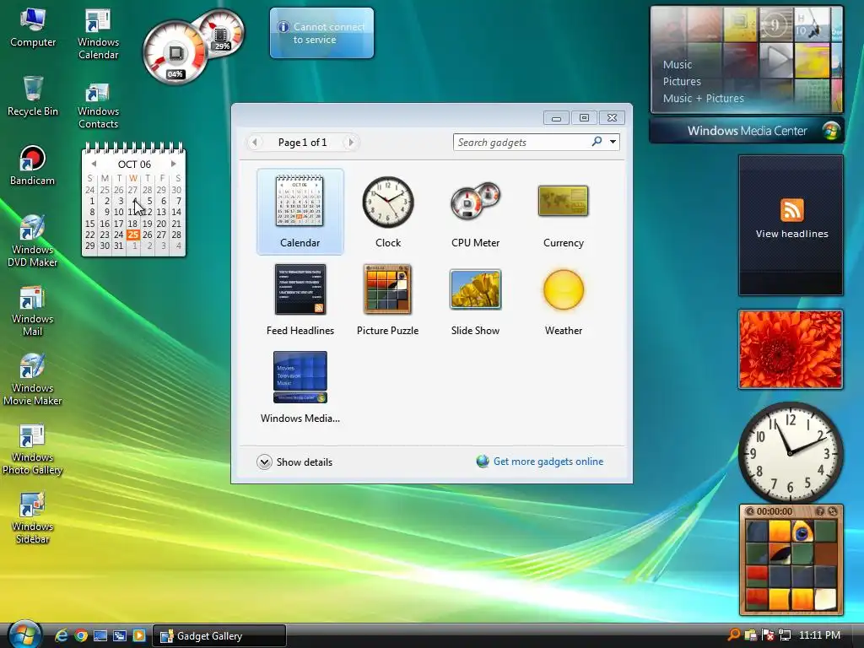The width and height of the screenshot is (864, 648).
Task: Open the Windows Movie Maker shortcut
Action: 33,380
